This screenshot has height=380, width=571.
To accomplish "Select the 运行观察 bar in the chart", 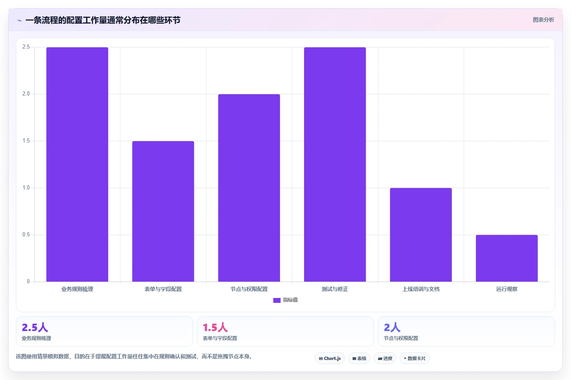I will pos(507,258).
